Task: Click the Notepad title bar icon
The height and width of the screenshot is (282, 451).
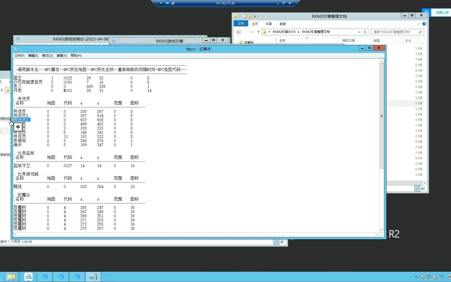Action: 16,49
